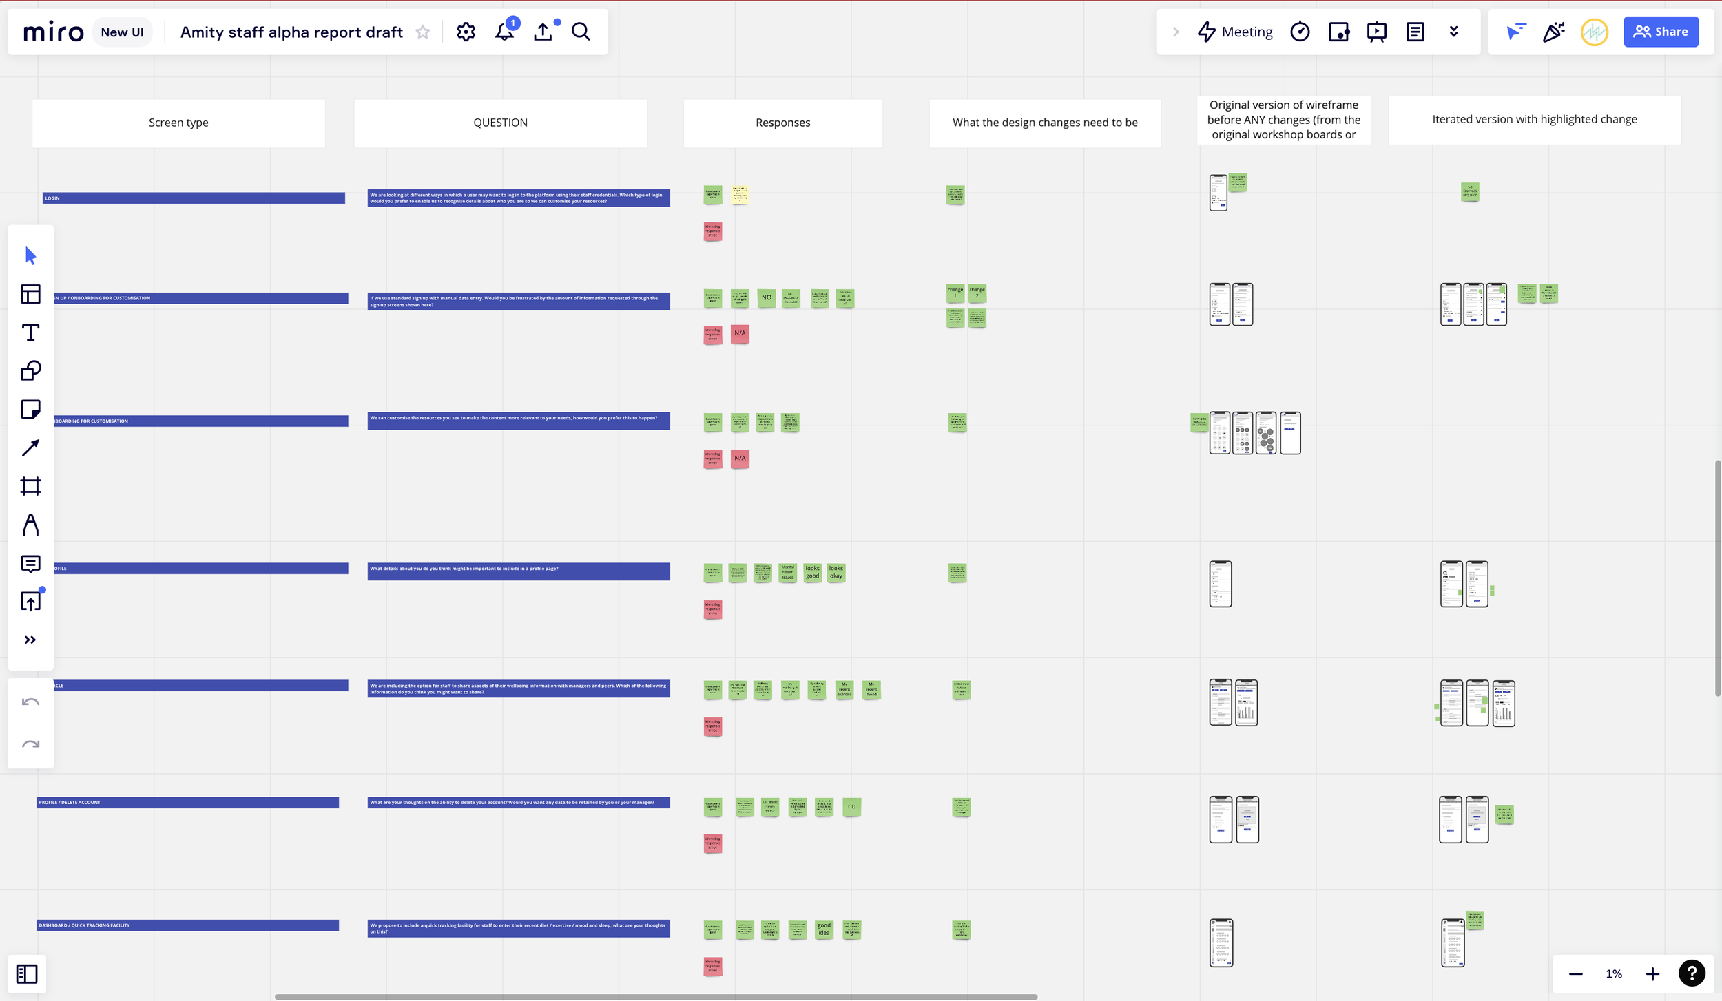Click the horizontal scrollbar at bottom
The height and width of the screenshot is (1001, 1722).
[x=655, y=996]
